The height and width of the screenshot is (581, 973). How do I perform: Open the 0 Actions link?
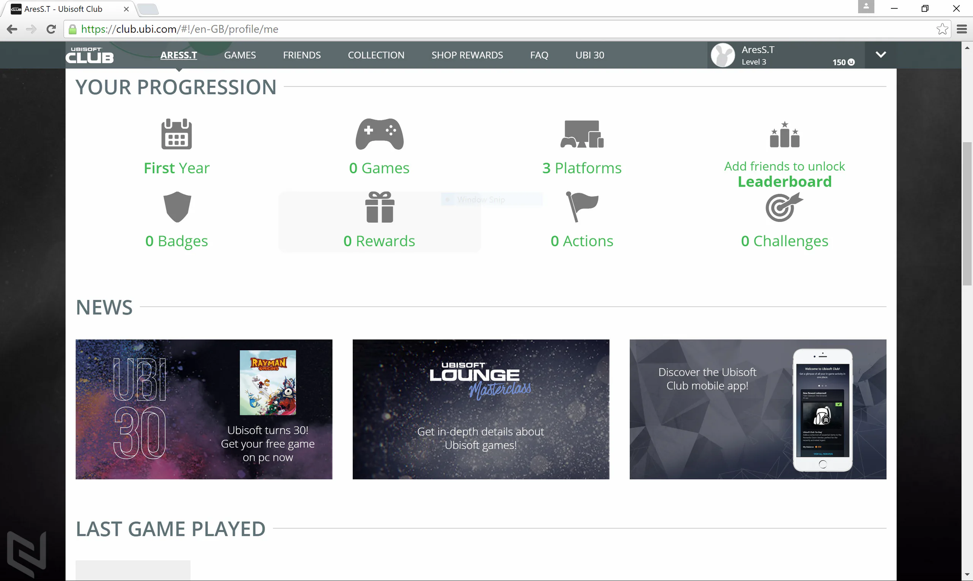click(x=582, y=241)
